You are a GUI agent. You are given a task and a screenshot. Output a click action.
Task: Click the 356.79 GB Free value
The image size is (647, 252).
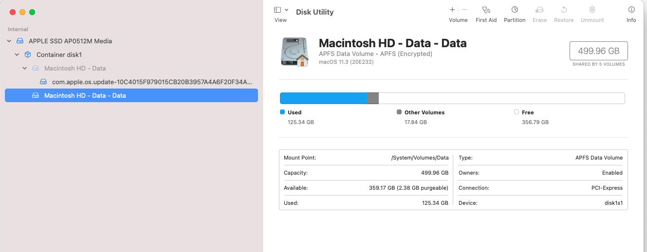(x=535, y=122)
